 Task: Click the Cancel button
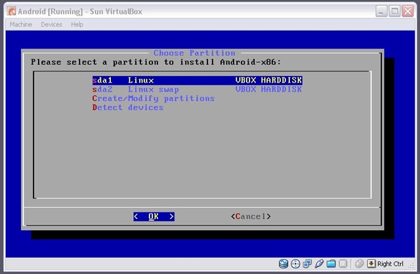pyautogui.click(x=251, y=216)
